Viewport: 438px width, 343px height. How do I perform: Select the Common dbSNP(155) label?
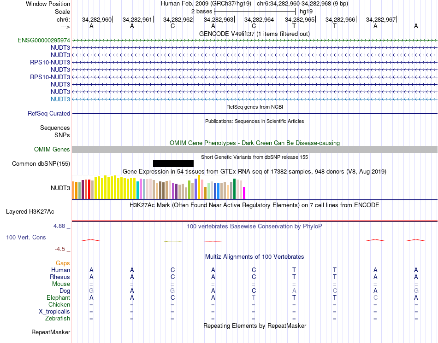(41, 164)
